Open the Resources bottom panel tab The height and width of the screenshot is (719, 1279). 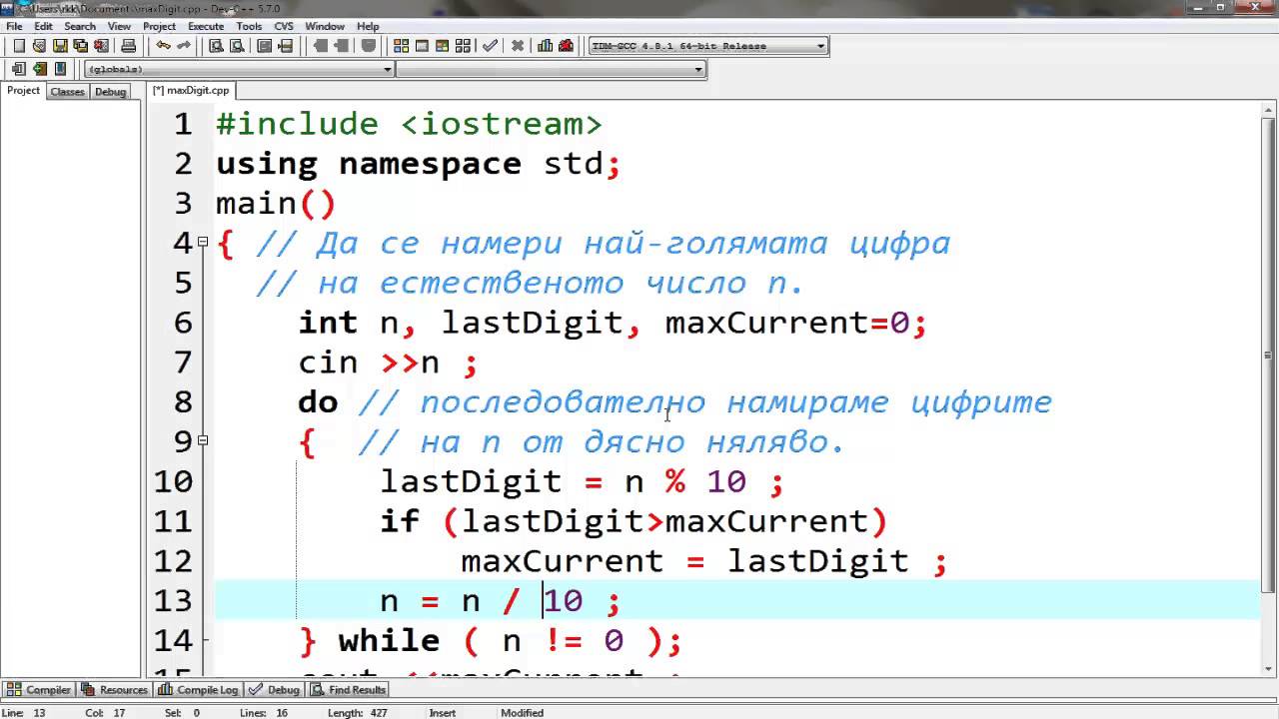click(x=115, y=690)
